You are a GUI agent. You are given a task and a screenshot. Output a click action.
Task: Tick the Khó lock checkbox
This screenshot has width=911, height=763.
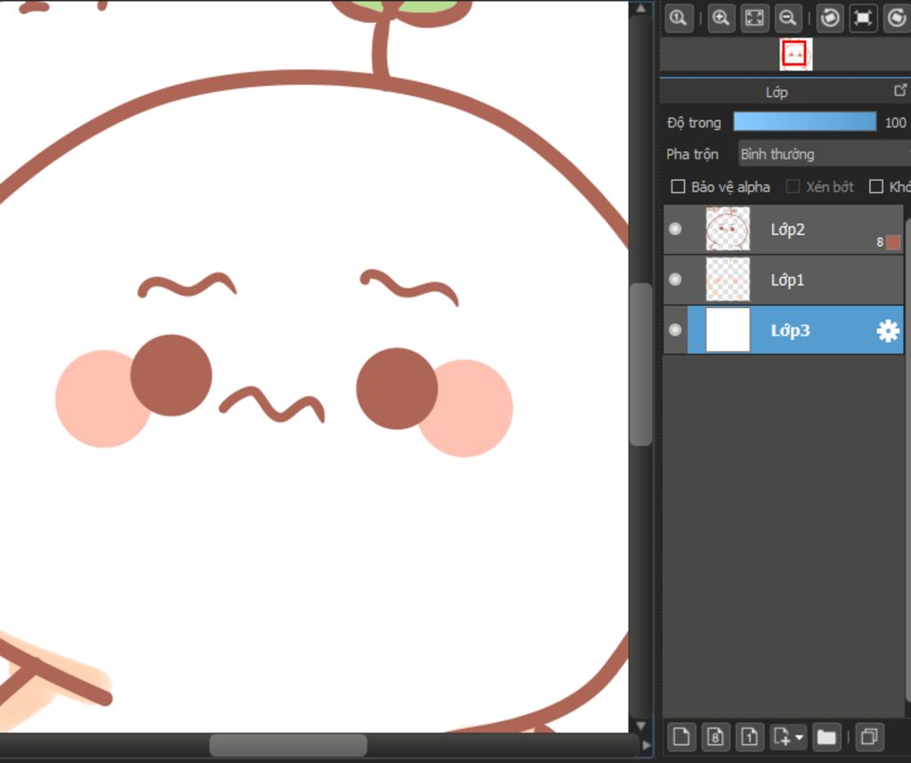[876, 187]
